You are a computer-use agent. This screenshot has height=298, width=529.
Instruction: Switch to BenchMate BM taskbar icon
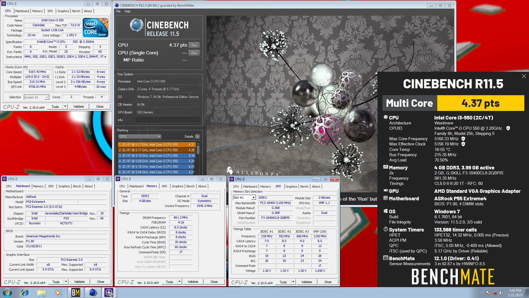coord(75,292)
